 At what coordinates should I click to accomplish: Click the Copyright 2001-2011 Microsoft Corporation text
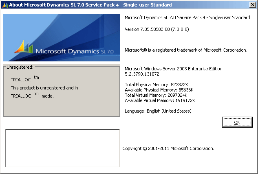point(168,148)
